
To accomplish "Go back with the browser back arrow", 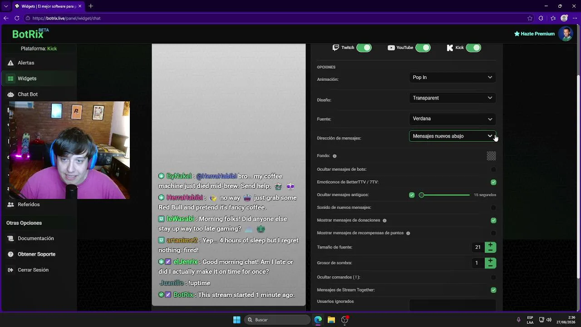I will (x=6, y=18).
